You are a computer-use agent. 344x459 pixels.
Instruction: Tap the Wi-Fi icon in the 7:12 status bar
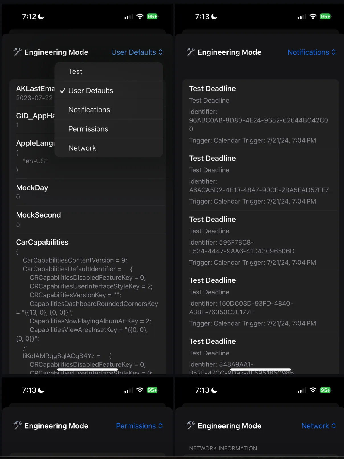[140, 17]
